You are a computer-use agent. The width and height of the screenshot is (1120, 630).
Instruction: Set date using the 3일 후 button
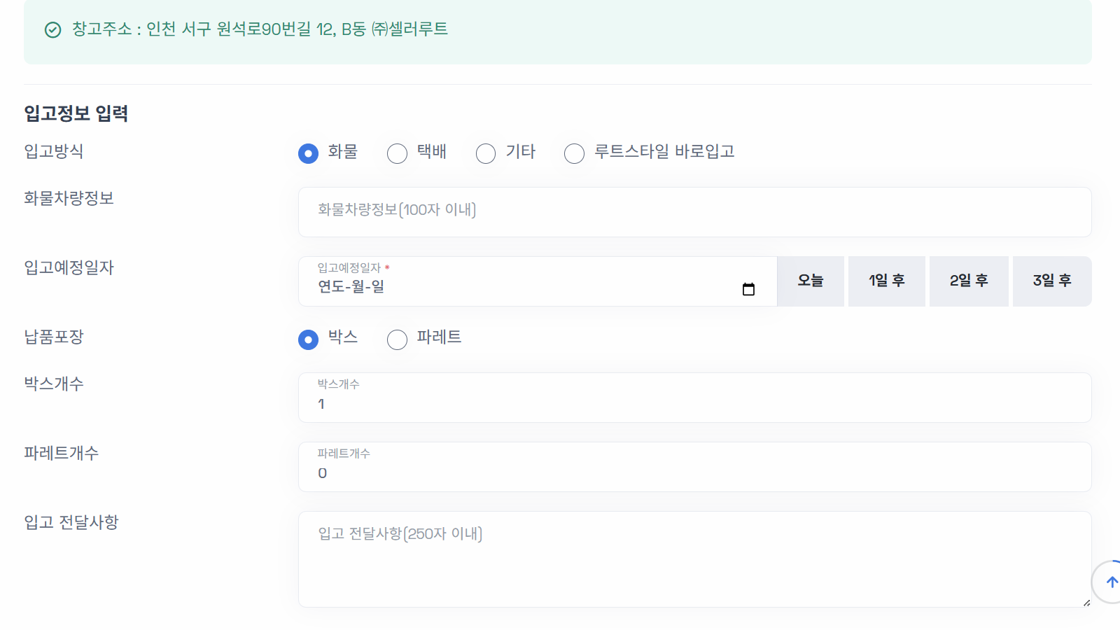1051,281
